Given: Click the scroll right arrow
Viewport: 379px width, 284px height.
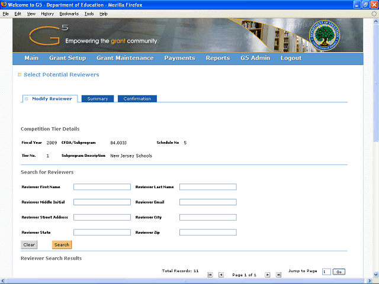Looking at the screenshot, I should (370, 281).
